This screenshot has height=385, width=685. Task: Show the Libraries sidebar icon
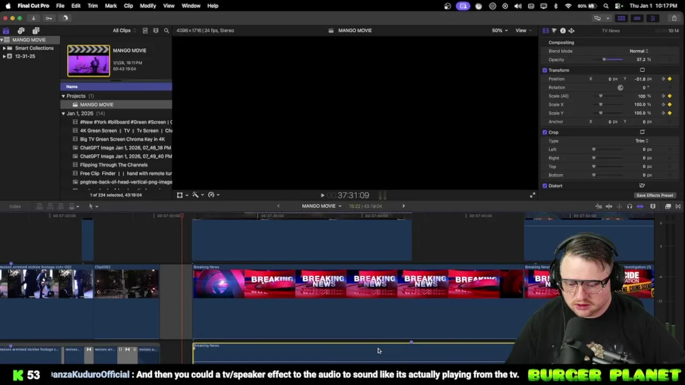6,30
